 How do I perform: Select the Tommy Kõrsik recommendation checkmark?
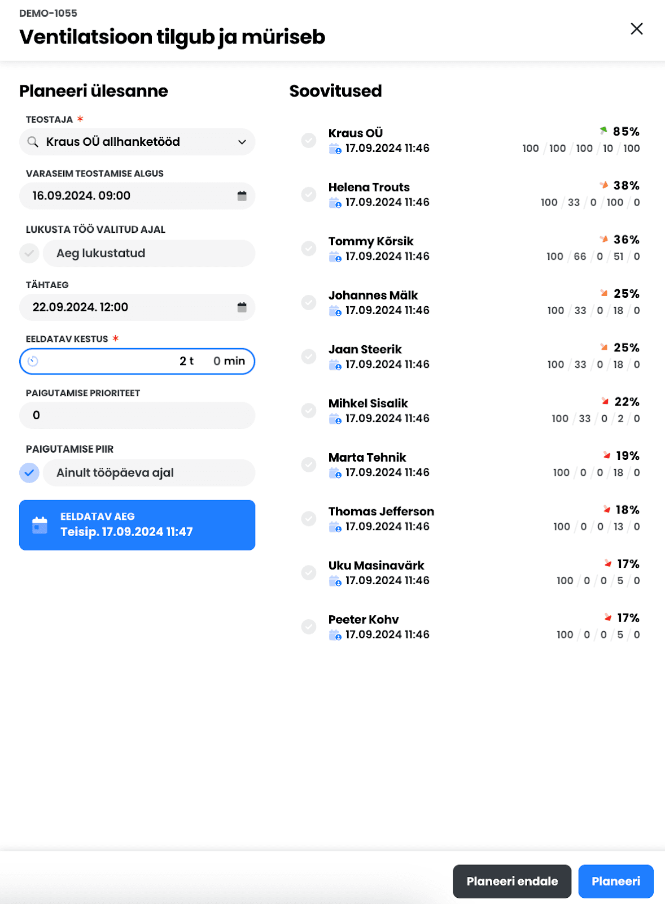309,248
